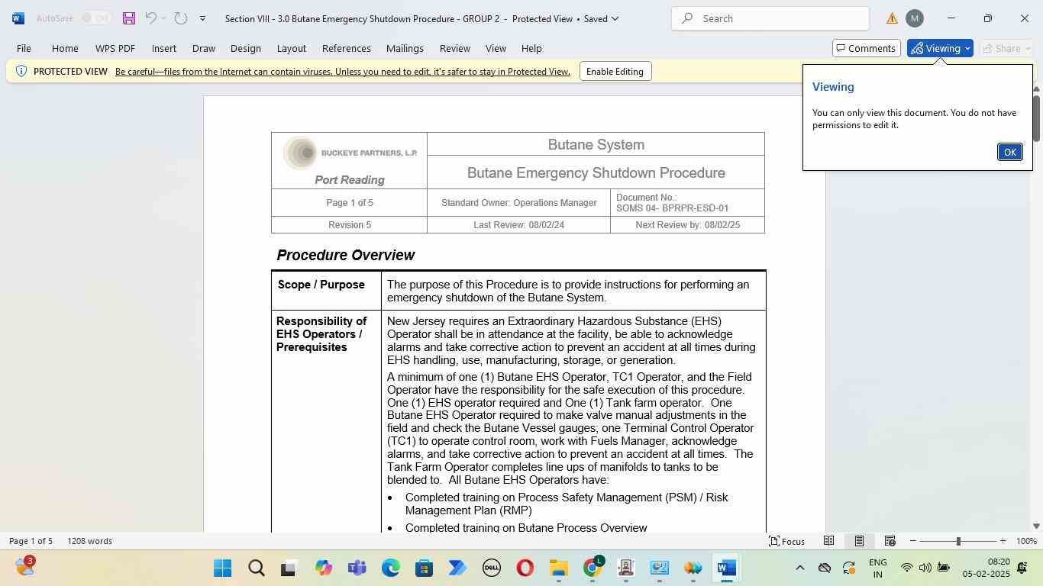
Task: Switch to Read Mode view icon
Action: 828,541
